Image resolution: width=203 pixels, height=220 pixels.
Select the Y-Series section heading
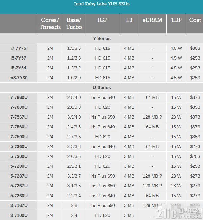(102, 38)
